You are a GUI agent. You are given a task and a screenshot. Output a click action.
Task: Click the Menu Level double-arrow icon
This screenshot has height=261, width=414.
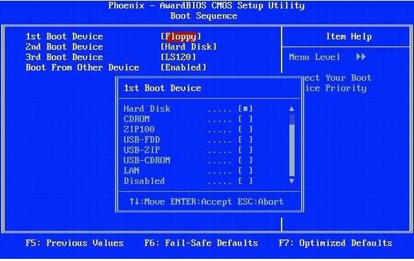[361, 57]
